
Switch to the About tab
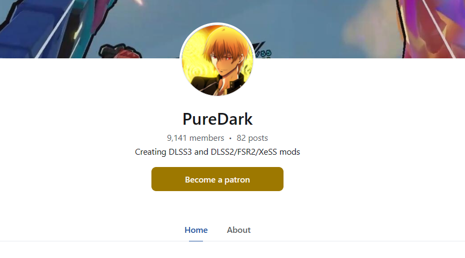pyautogui.click(x=239, y=230)
